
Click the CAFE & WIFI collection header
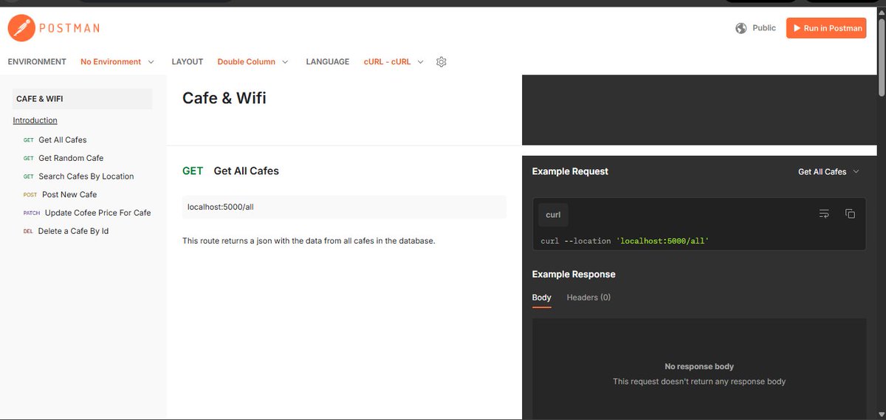click(83, 99)
